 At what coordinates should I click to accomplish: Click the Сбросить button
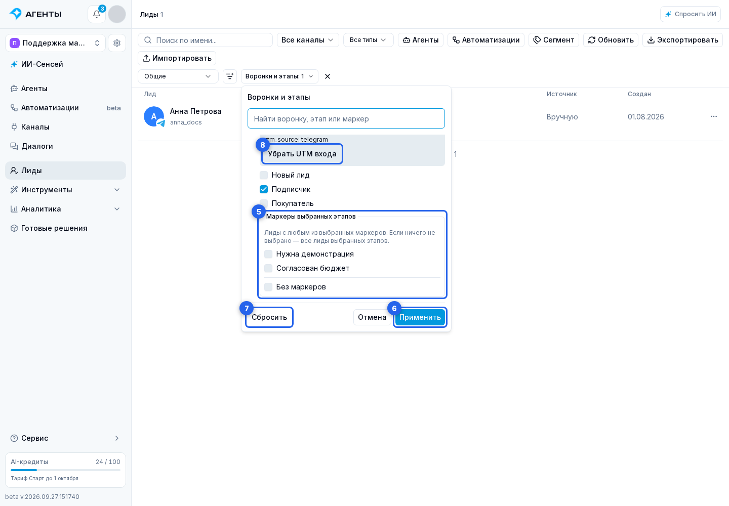click(x=269, y=317)
